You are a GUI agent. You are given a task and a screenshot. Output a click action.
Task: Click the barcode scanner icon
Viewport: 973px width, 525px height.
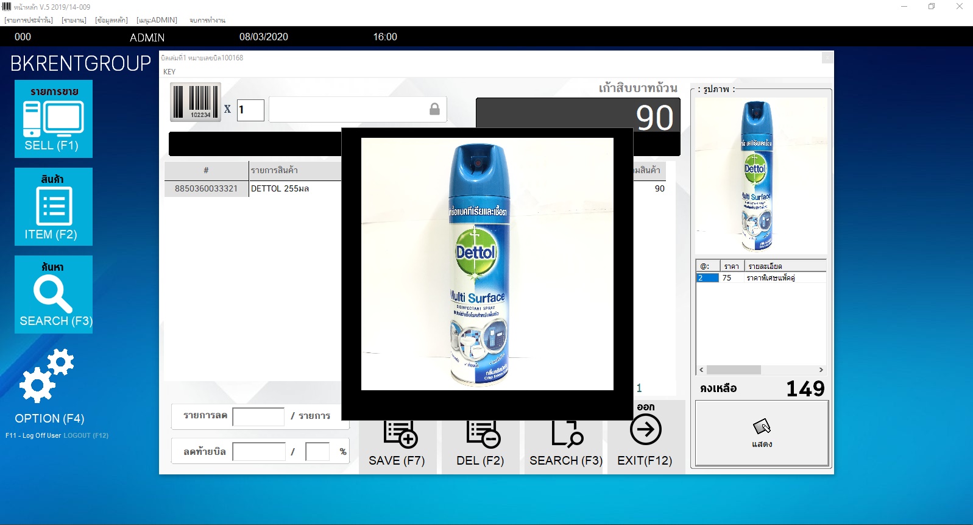[x=196, y=102]
